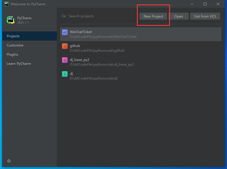
Task: Click the Open button
Action: (179, 16)
